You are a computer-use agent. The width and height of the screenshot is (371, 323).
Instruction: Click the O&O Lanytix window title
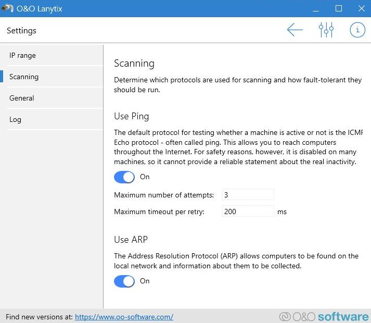(x=39, y=9)
